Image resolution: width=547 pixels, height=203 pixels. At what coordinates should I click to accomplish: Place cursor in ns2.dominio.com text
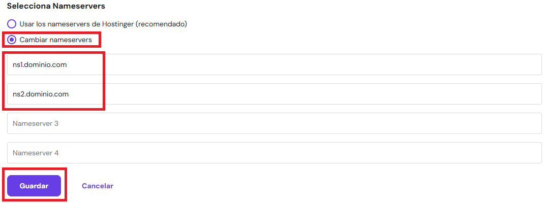[41, 94]
